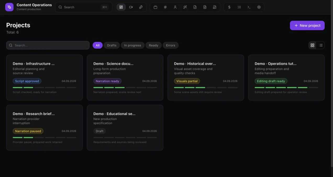Open the video camera section
The width and height of the screenshot is (333, 177).
131,7
